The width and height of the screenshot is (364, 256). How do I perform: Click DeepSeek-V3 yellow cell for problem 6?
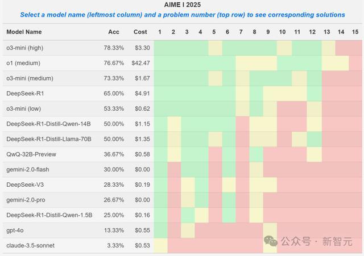pos(229,185)
